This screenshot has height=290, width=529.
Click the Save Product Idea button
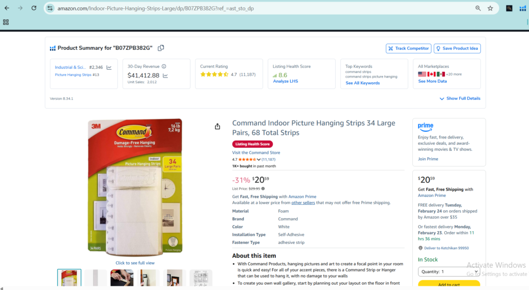point(457,49)
